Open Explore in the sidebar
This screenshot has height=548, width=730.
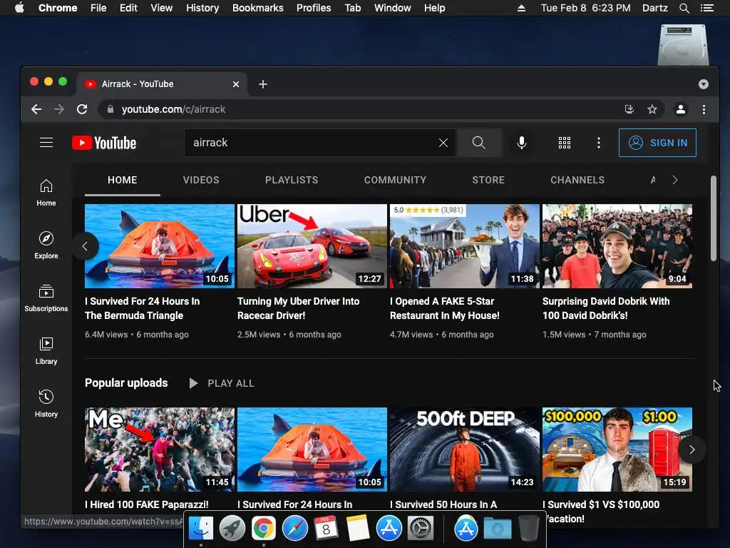(46, 245)
